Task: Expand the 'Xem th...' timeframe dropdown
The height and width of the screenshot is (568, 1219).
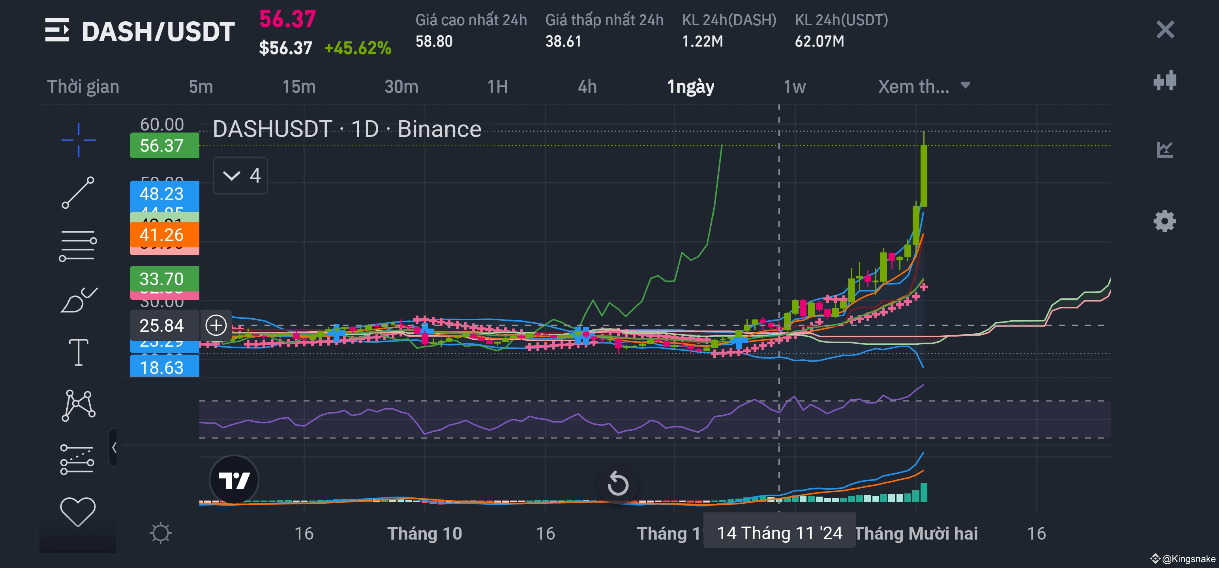Action: click(x=924, y=86)
